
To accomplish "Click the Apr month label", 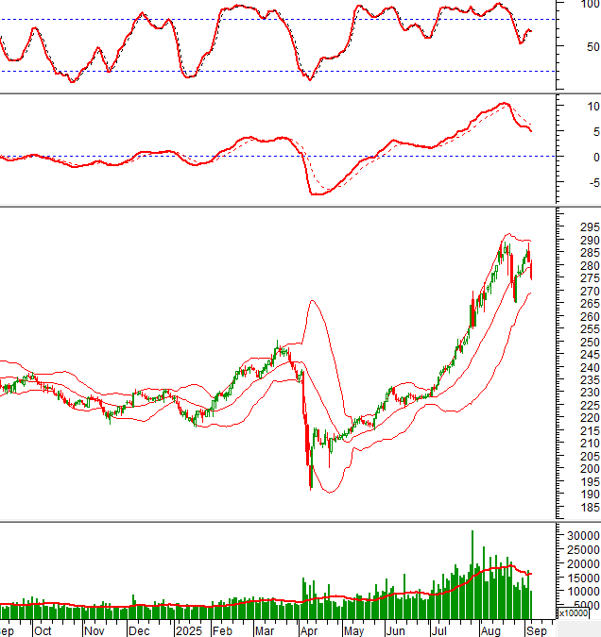I will tap(308, 631).
